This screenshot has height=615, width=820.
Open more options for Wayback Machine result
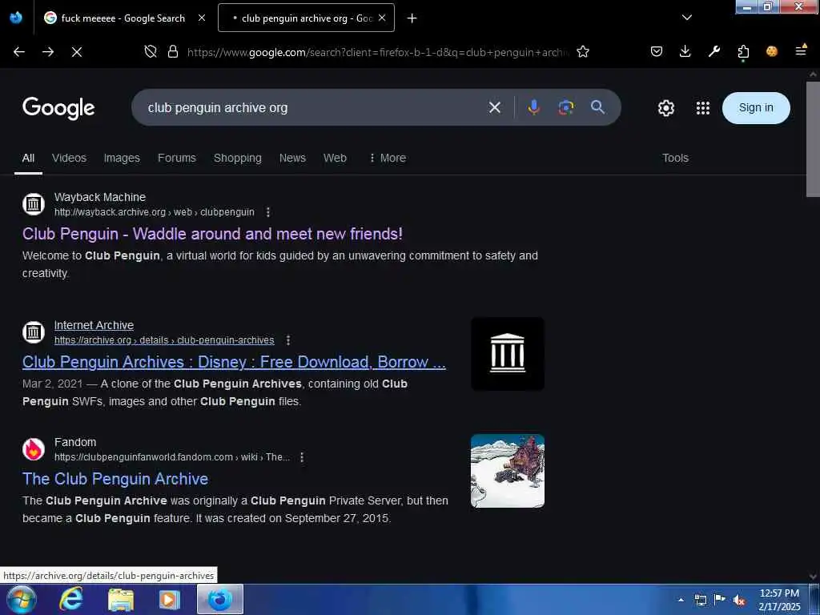(268, 212)
